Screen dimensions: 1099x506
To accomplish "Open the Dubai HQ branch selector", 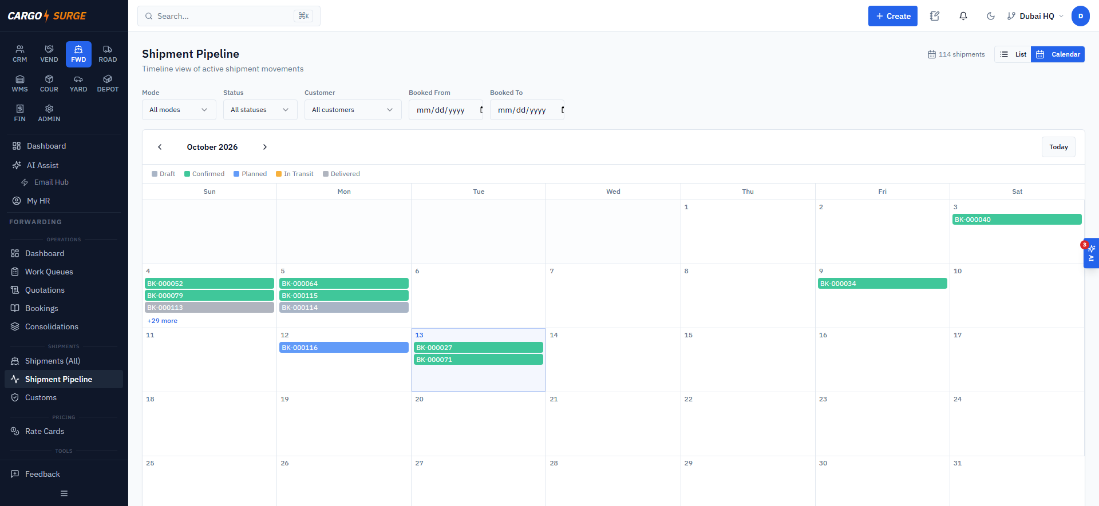I will tap(1035, 16).
